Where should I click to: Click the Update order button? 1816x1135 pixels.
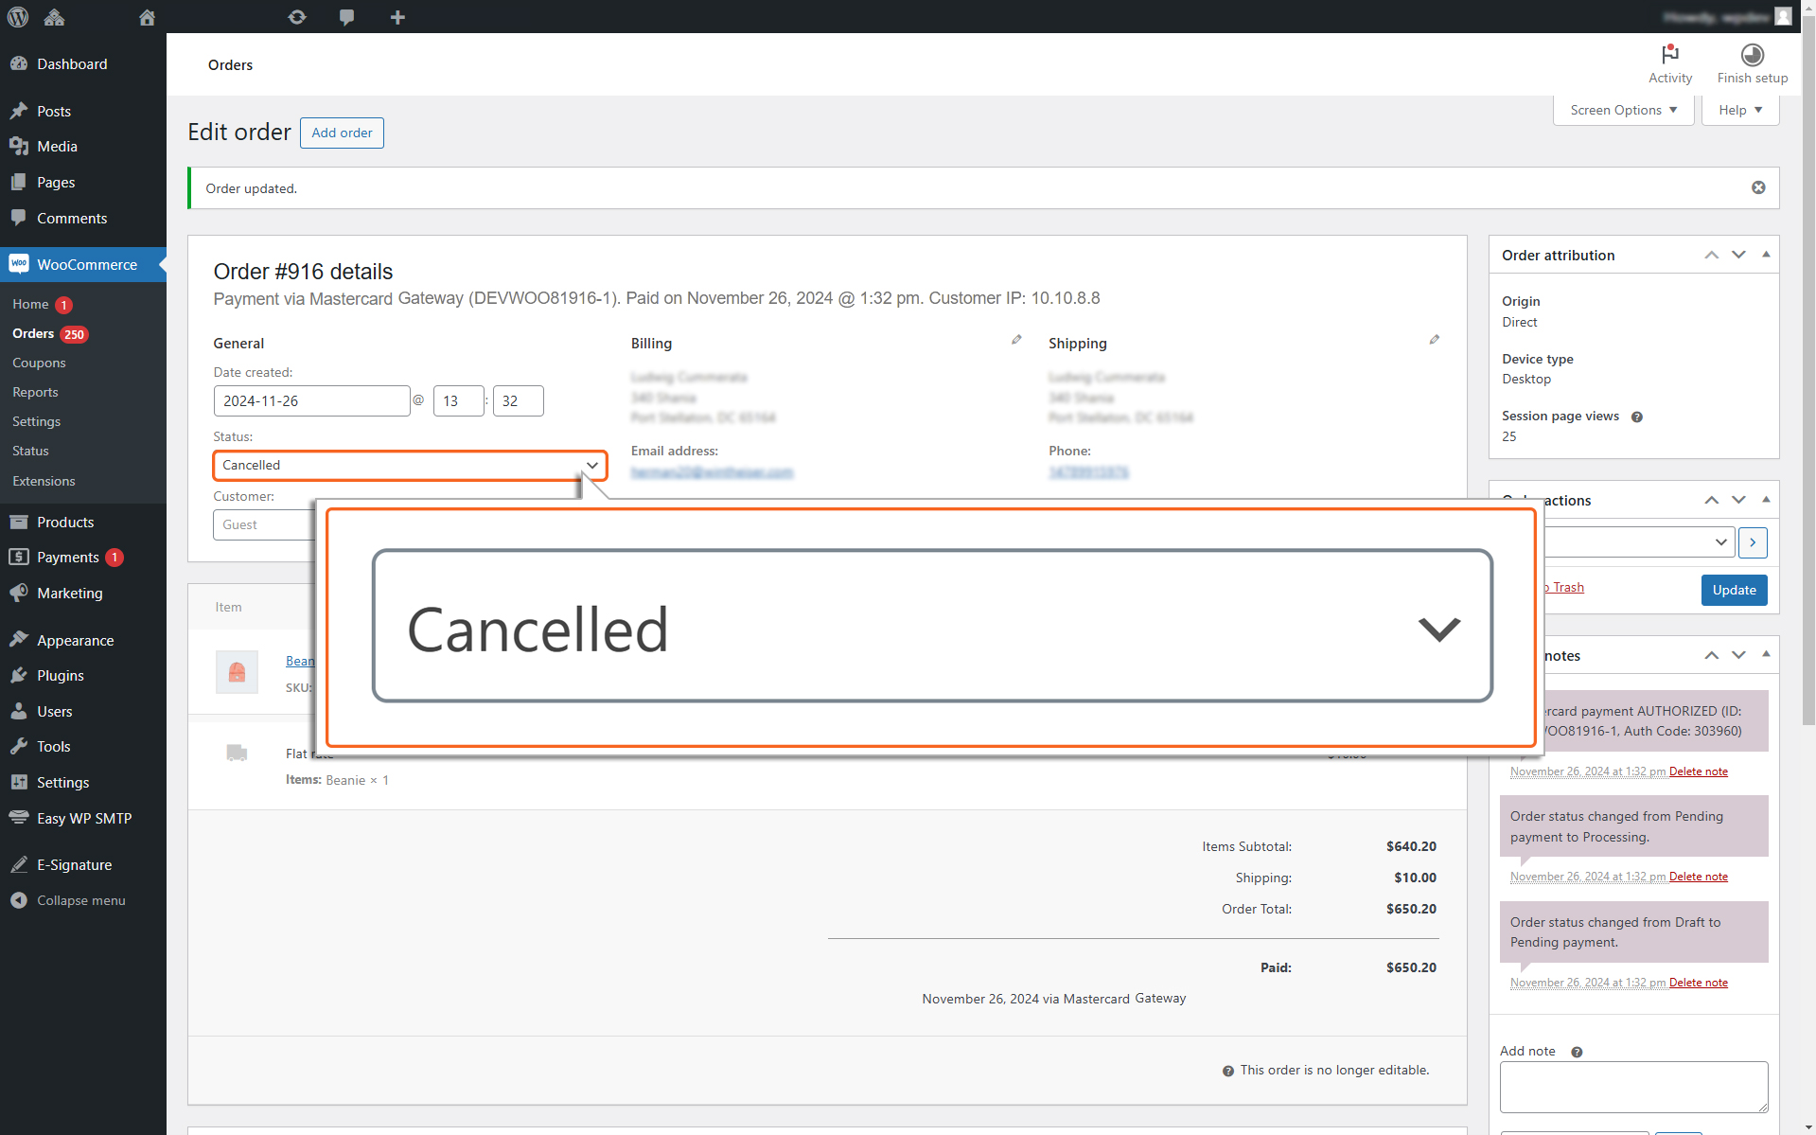coord(1734,590)
